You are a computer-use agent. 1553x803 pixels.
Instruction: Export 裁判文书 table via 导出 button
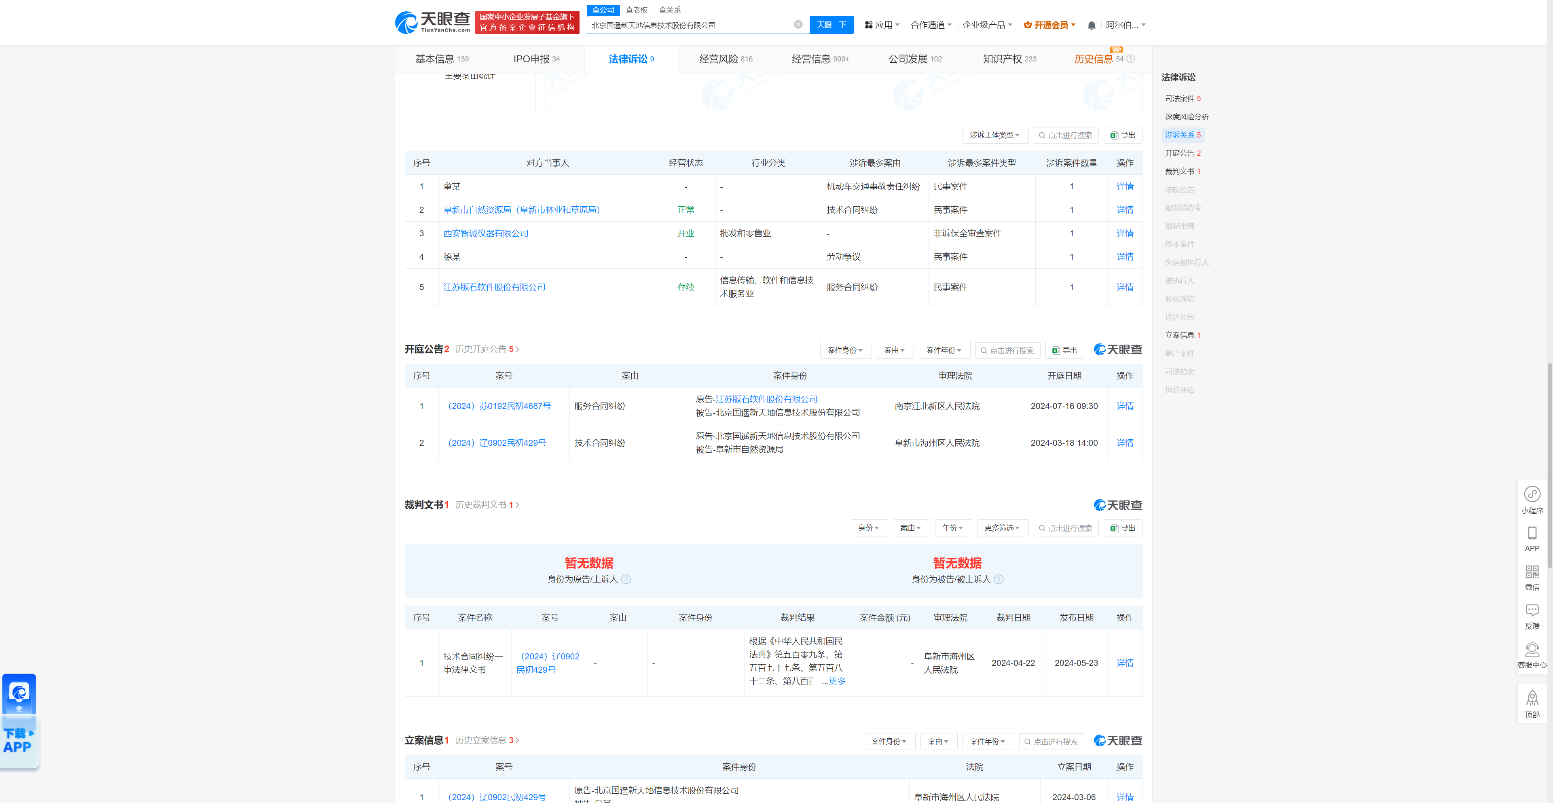[x=1123, y=528]
